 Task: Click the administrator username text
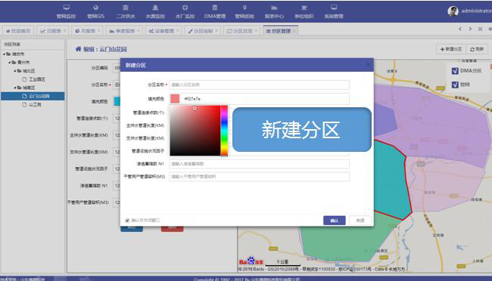[x=476, y=11]
